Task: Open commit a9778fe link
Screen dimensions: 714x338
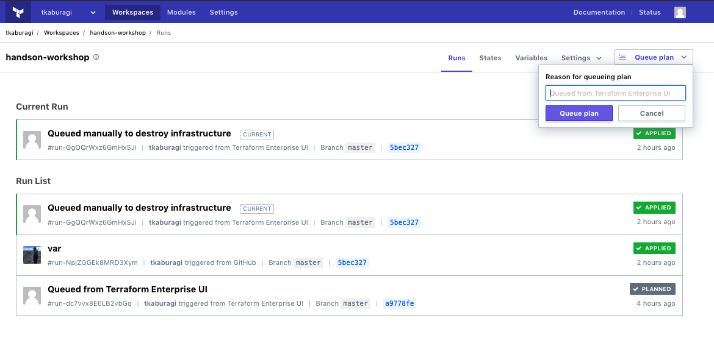Action: tap(399, 303)
